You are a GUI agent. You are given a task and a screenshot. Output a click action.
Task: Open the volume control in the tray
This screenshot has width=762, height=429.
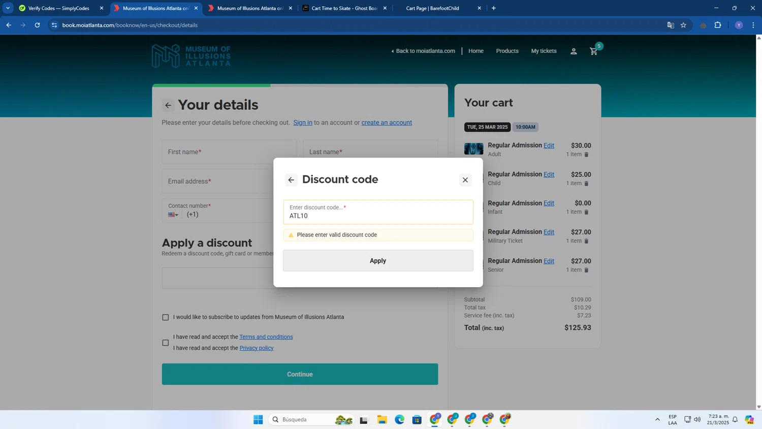697,419
